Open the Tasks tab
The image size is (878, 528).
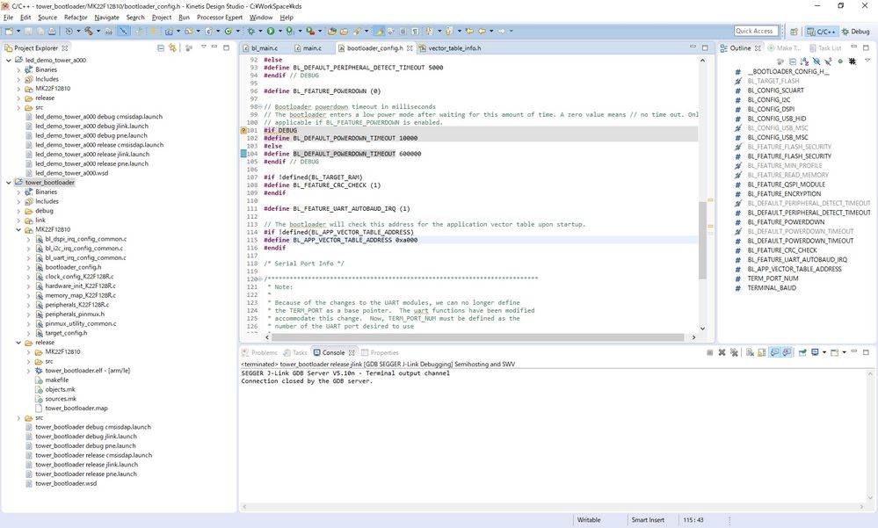pos(295,353)
